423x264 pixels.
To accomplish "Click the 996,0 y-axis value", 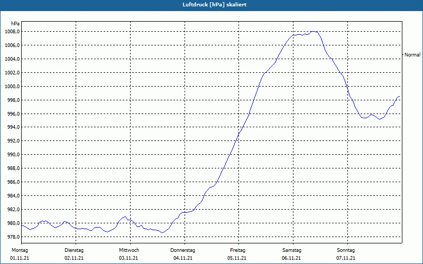I will coord(13,114).
